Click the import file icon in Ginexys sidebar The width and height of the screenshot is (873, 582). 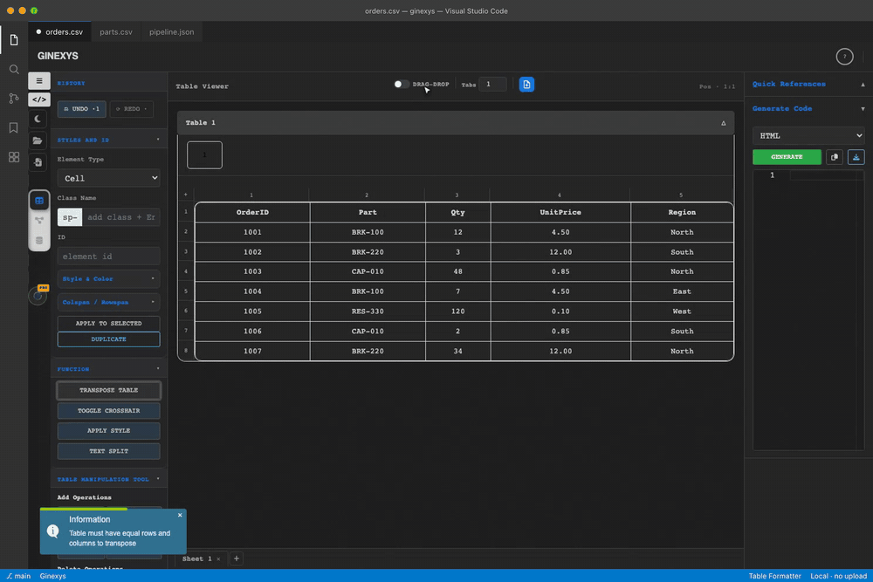click(38, 162)
